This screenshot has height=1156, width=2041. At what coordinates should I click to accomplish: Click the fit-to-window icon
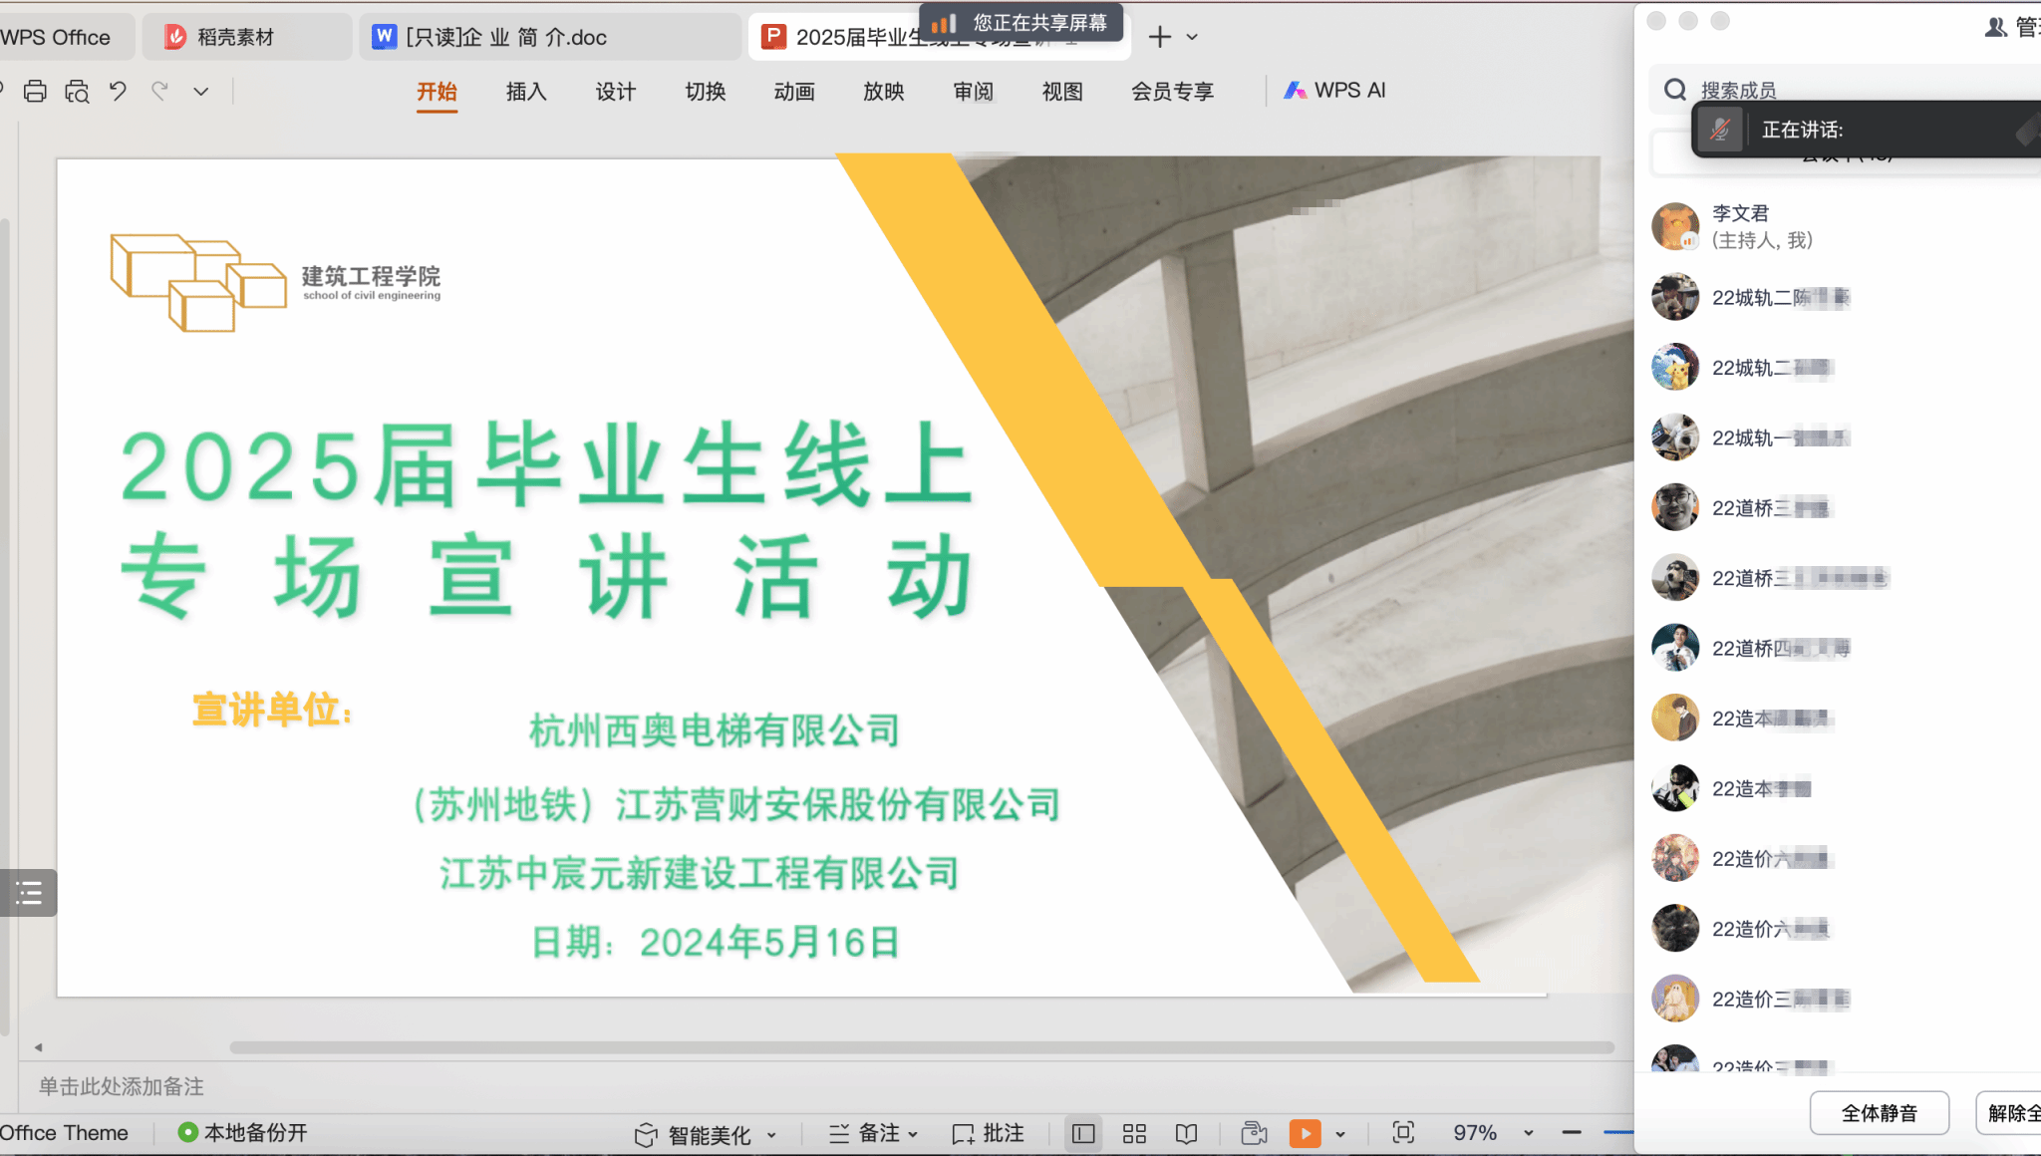pos(1403,1132)
